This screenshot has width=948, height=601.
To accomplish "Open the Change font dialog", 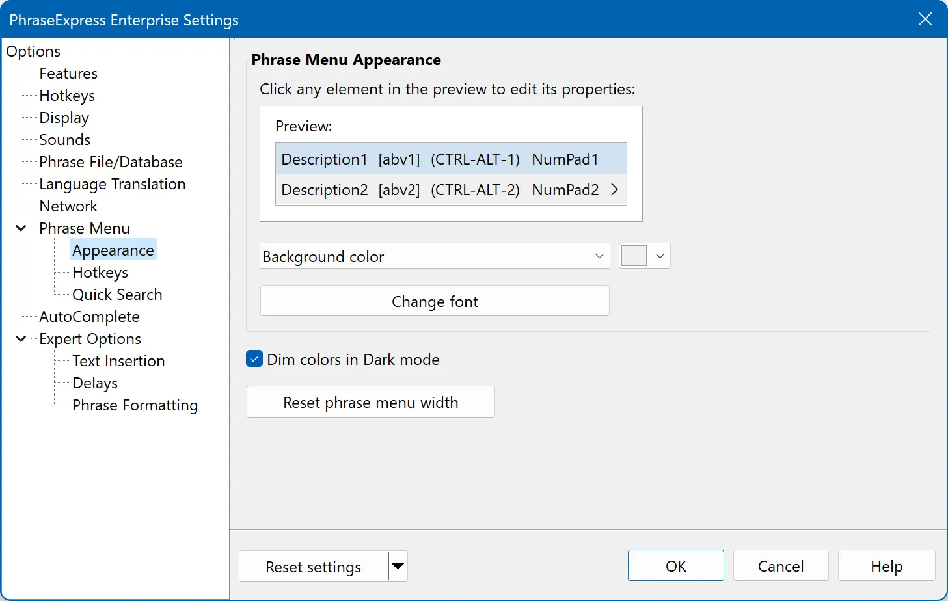I will coord(434,300).
